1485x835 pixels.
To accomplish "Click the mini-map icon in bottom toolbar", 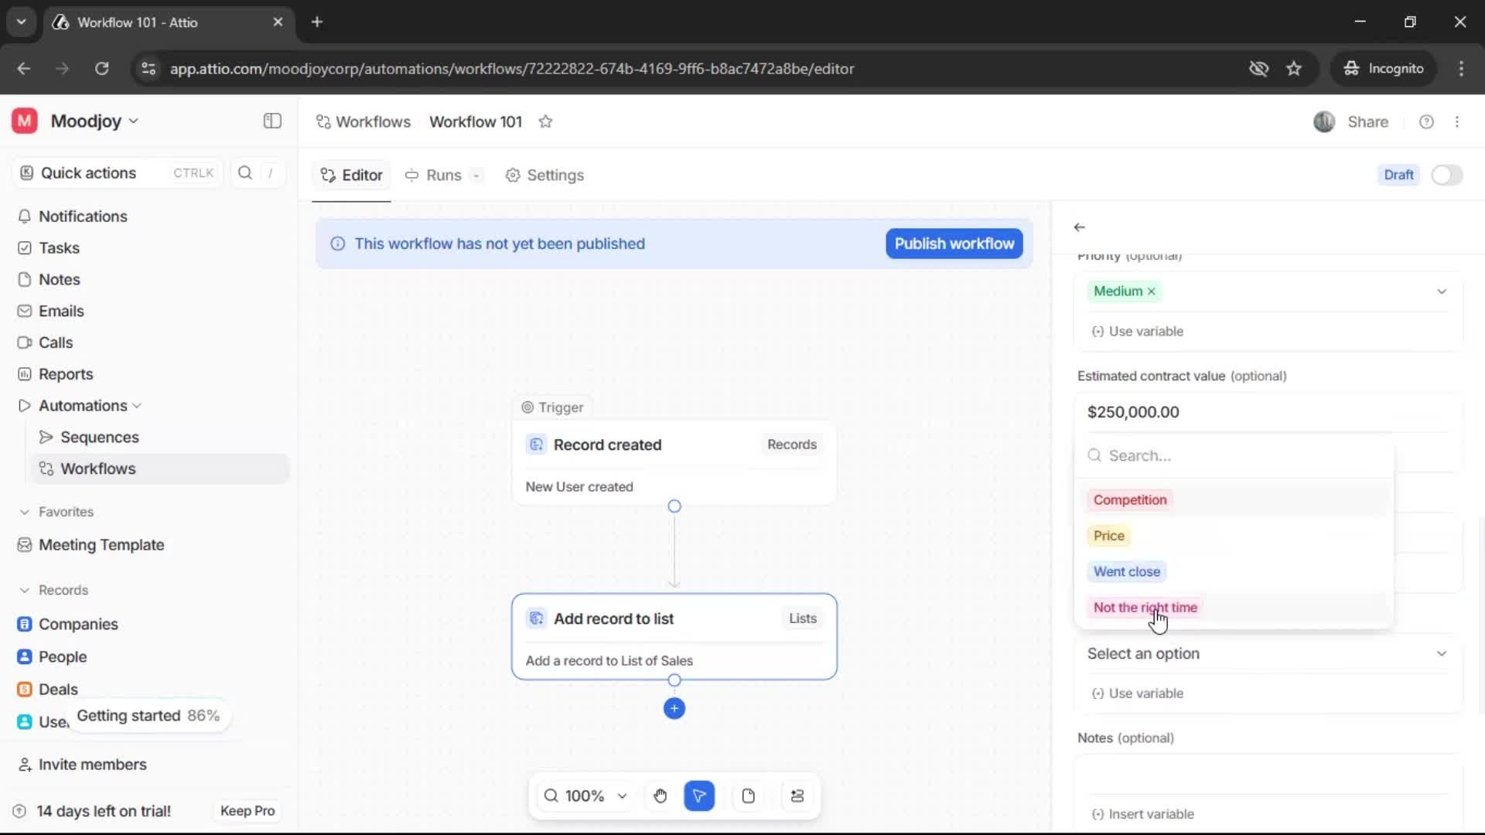I will point(797,796).
